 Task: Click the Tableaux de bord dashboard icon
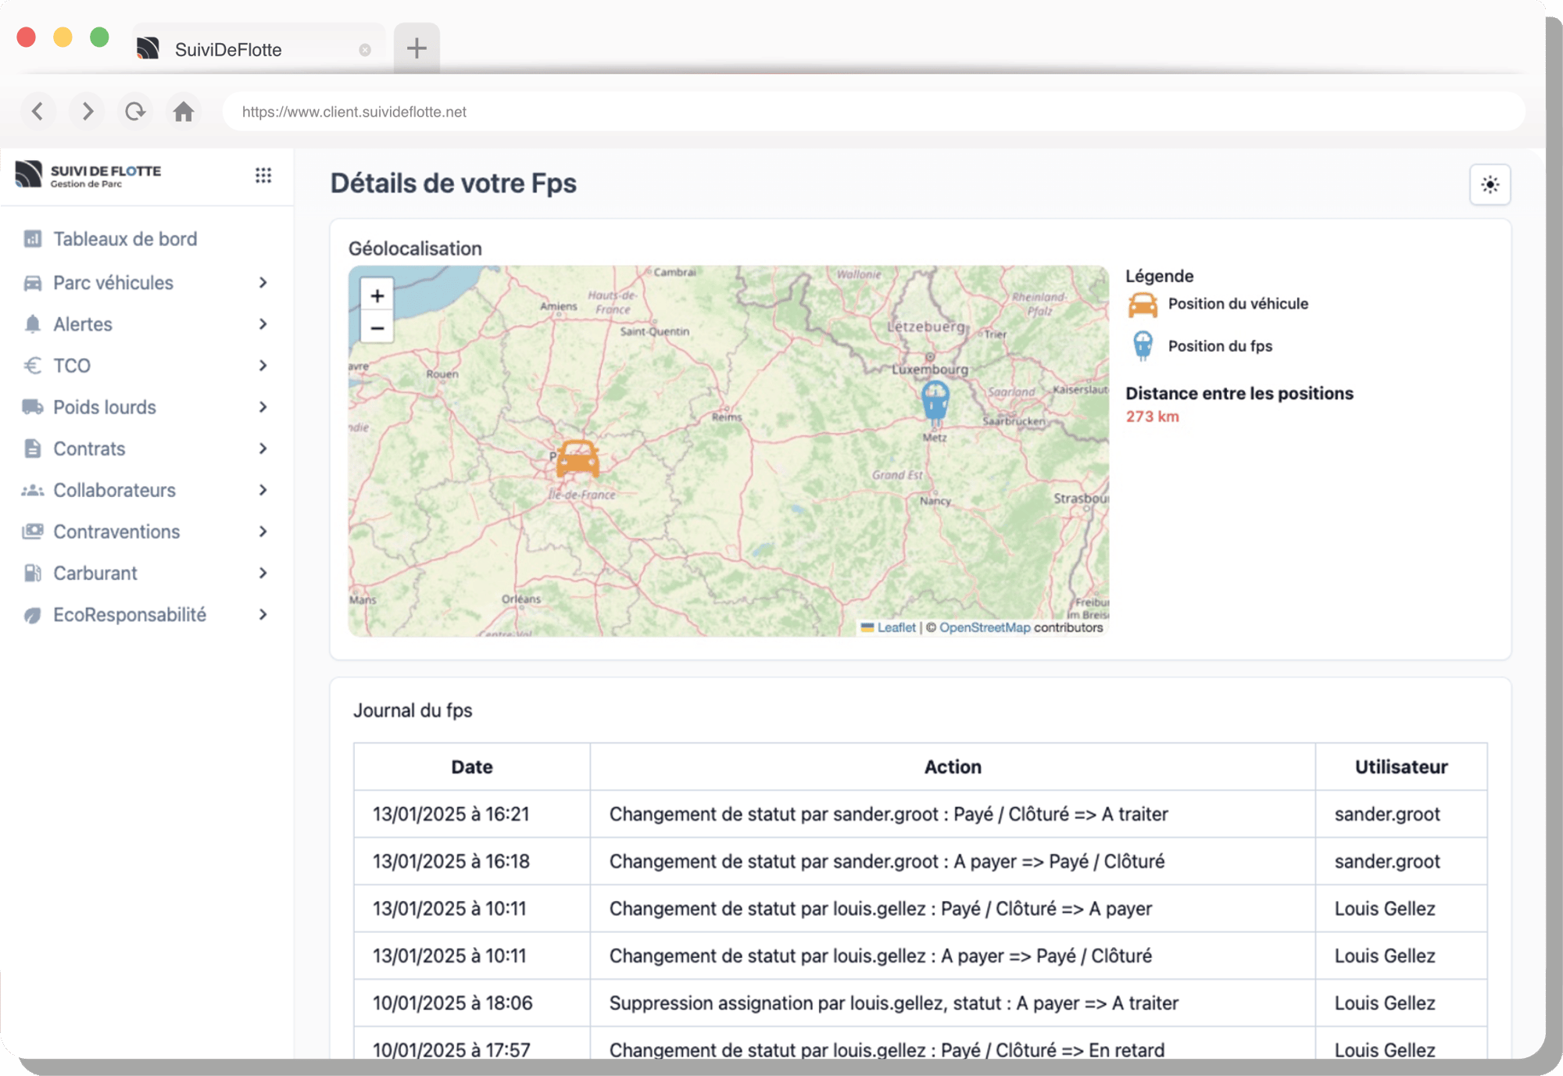click(x=33, y=238)
